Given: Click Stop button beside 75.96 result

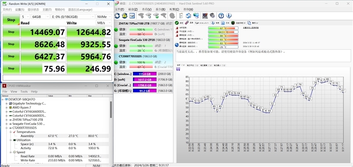Looking at the screenshot, I should coord(11,68).
